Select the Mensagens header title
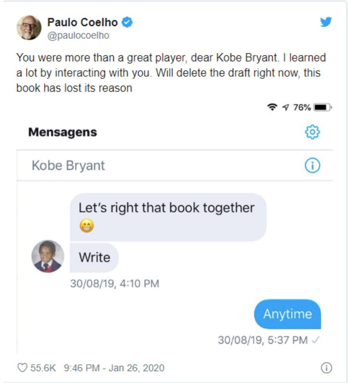The width and height of the screenshot is (348, 383). [62, 132]
